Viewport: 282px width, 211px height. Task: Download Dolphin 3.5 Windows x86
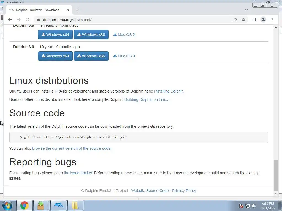(x=91, y=34)
